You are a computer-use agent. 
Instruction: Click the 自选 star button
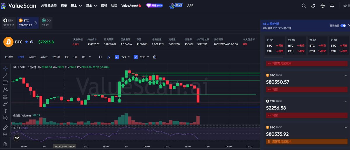(x=345, y=6)
